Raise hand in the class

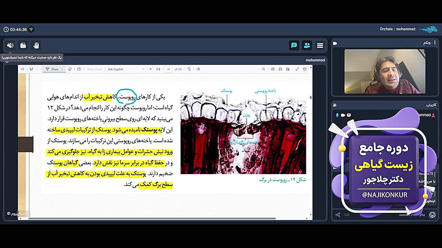pyautogui.click(x=36, y=45)
